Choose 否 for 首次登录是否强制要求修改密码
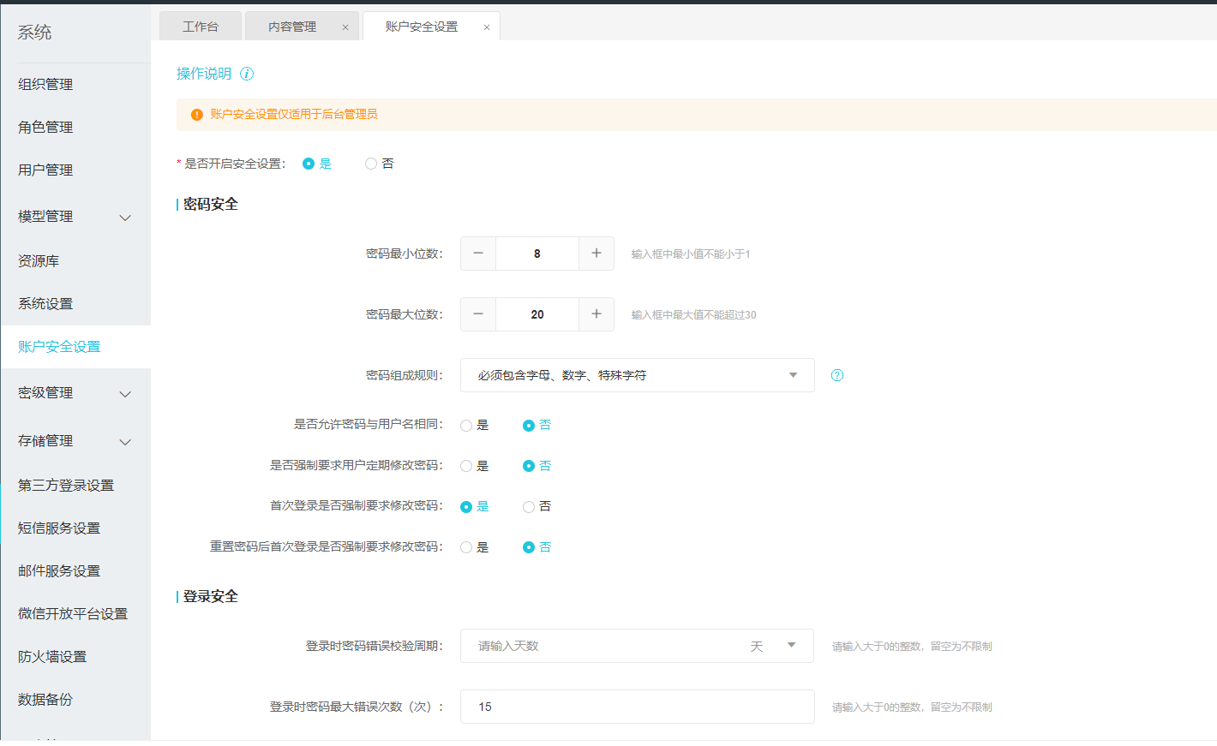 tap(529, 507)
